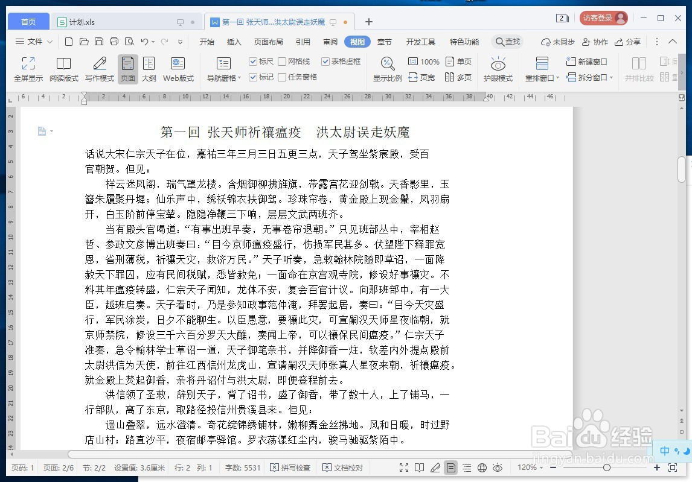Open the Insert (插入) ribbon tab
The image size is (692, 482).
[234, 42]
